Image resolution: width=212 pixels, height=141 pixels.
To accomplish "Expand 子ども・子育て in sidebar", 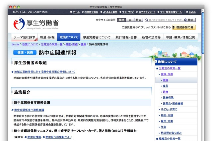I will 159,110.
